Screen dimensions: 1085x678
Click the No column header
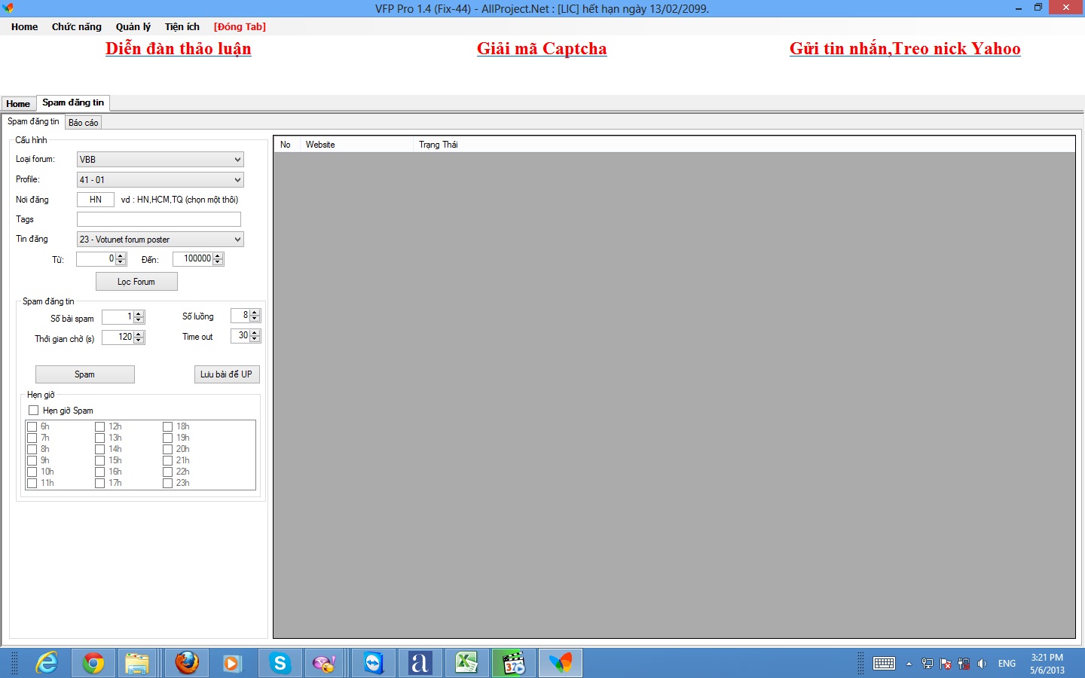tap(287, 145)
